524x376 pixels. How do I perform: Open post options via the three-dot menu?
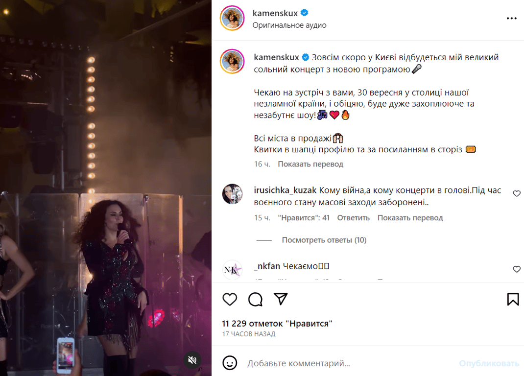(x=512, y=18)
